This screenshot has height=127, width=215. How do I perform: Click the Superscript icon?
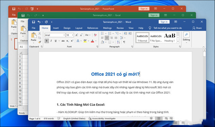(72, 41)
